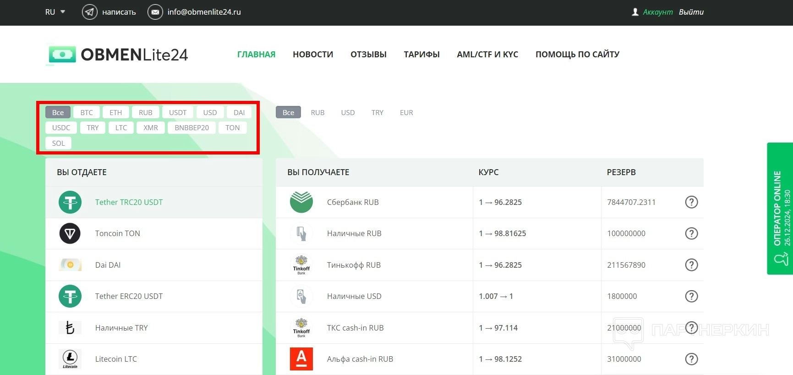The height and width of the screenshot is (375, 793).
Task: Open the AML/CTF И KYC page
Action: 487,55
